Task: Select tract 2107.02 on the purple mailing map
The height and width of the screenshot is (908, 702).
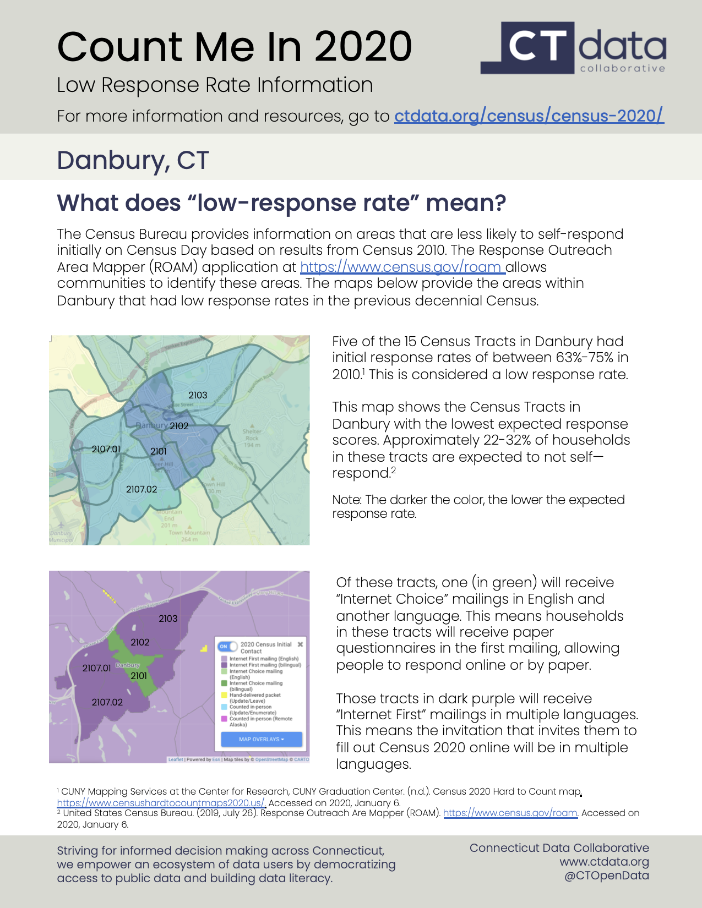Action: [x=107, y=702]
